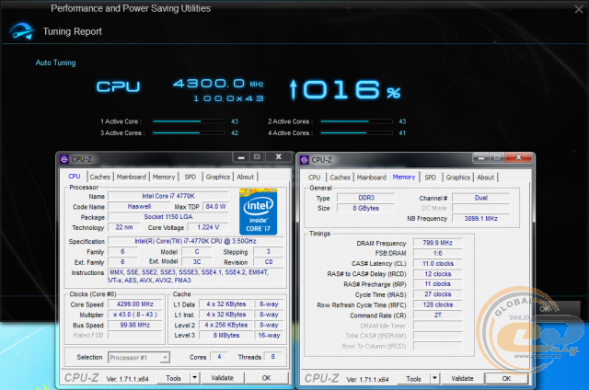The width and height of the screenshot is (589, 390).
Task: Click the Code Name field Haswell
Action: [139, 206]
